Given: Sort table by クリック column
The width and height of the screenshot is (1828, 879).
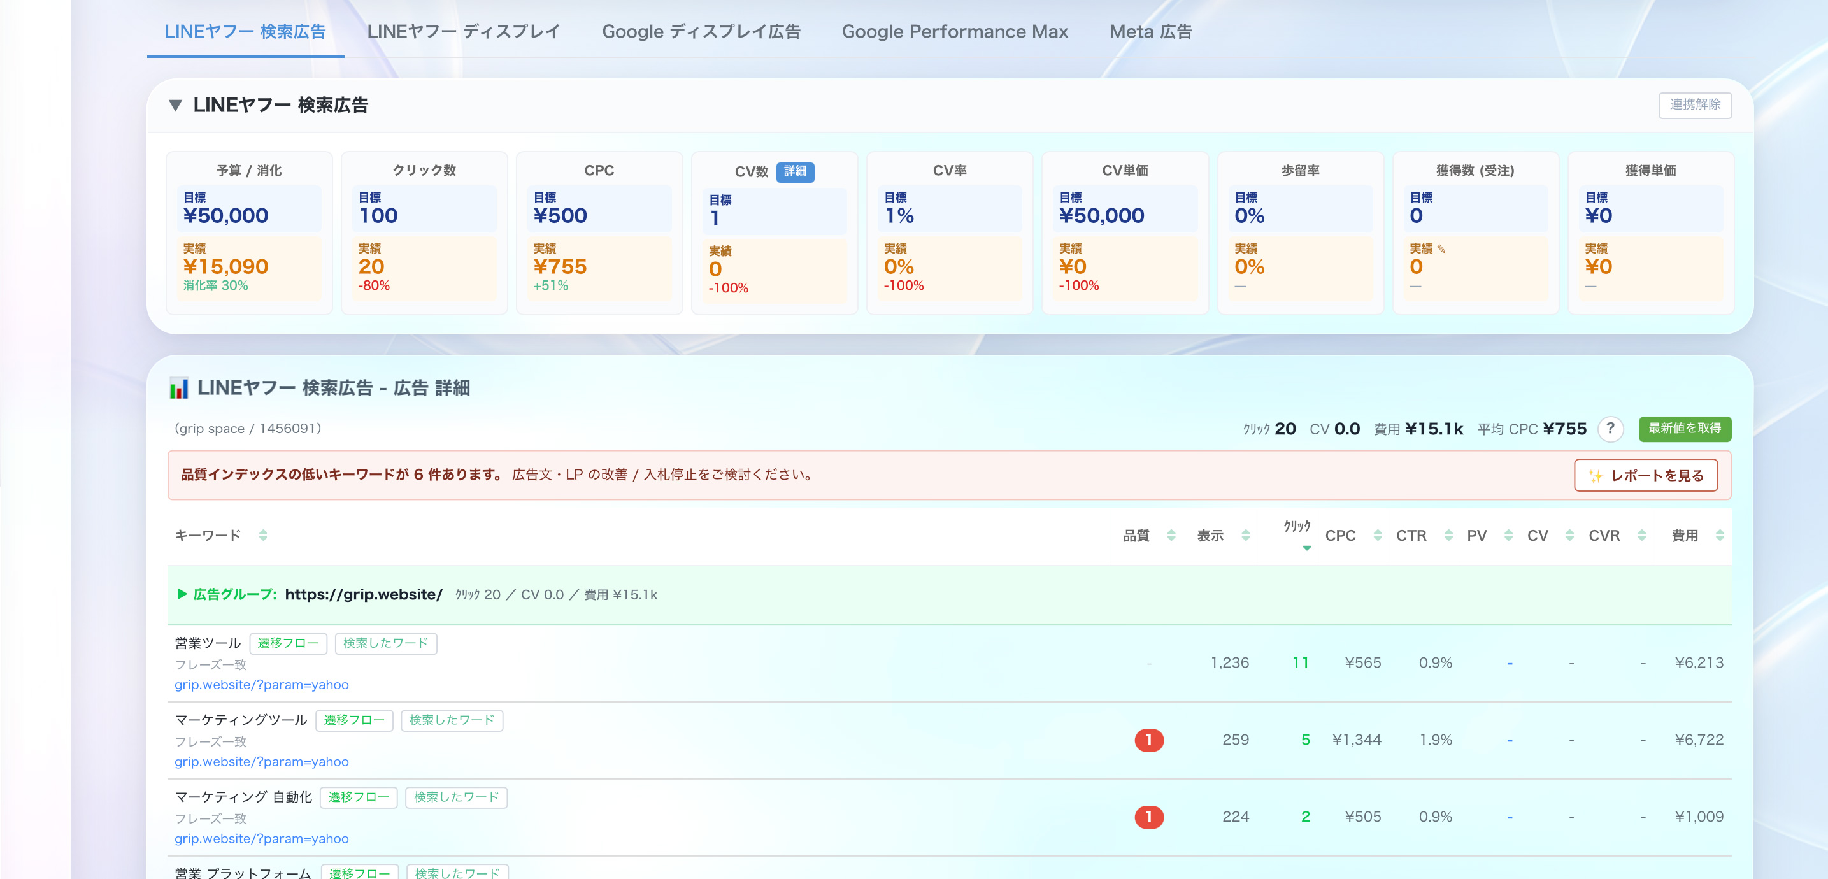Looking at the screenshot, I should click(x=1306, y=547).
